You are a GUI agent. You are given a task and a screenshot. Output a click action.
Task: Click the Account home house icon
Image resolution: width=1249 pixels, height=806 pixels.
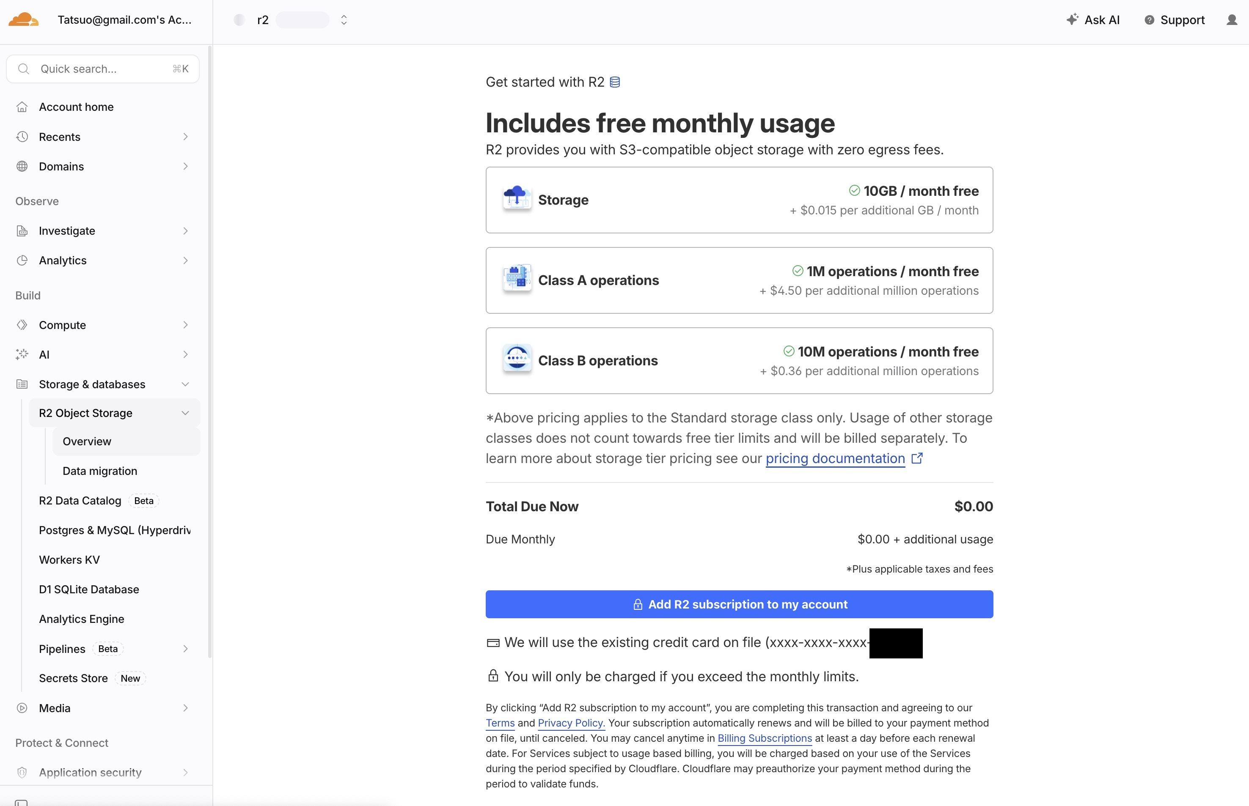pyautogui.click(x=22, y=107)
